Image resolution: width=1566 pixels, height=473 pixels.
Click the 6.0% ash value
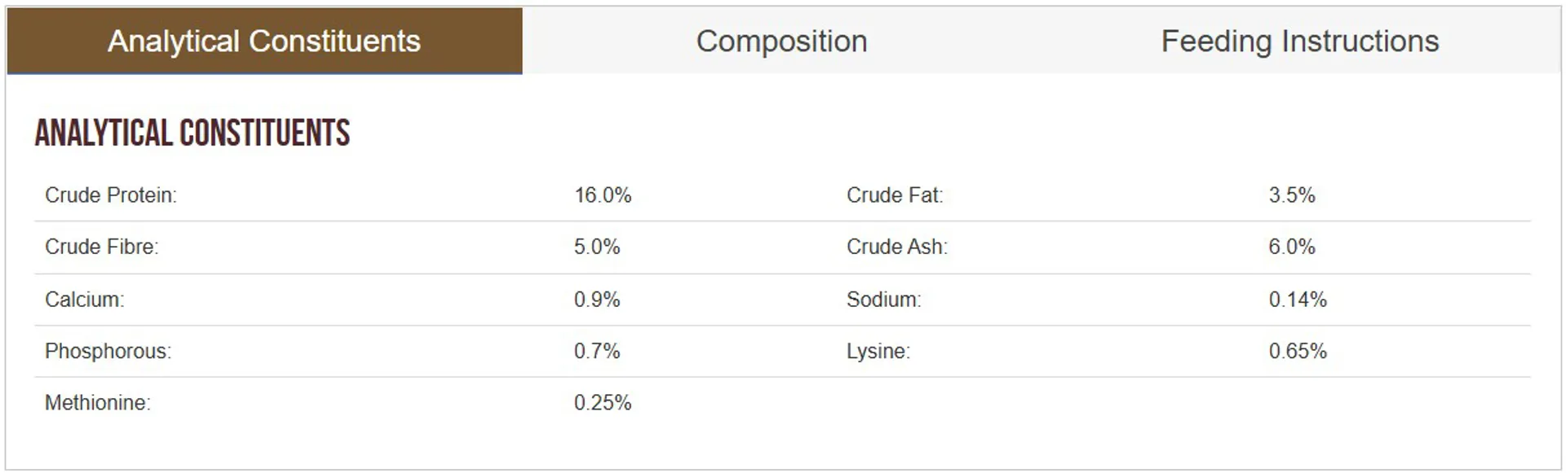(1292, 247)
